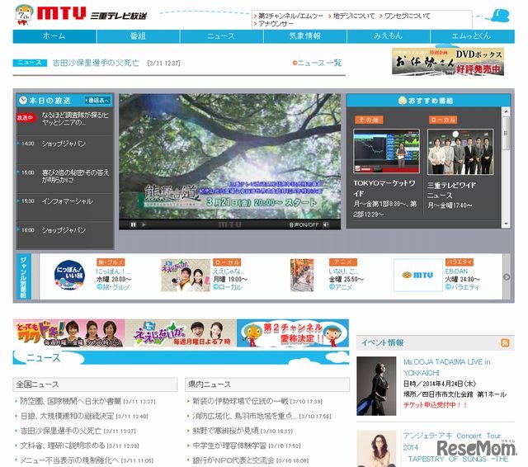
Task: Open 中学生が理容体験学習 news item
Action: pyautogui.click(x=230, y=446)
